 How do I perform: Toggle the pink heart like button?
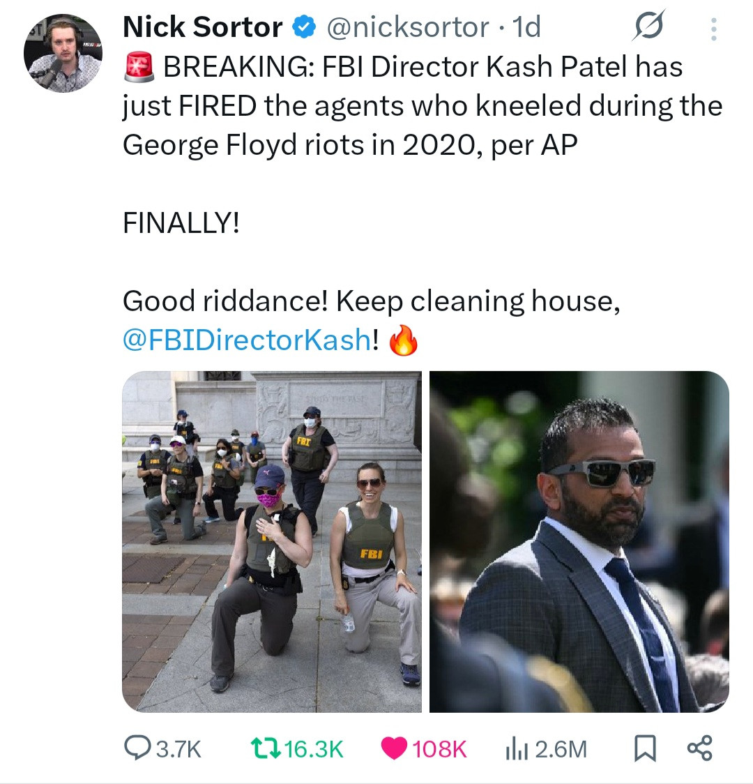point(395,748)
